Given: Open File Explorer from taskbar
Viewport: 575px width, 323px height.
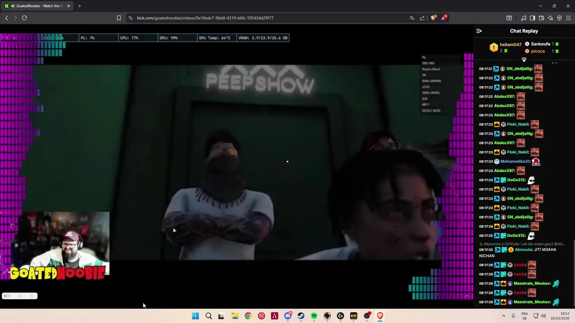Looking at the screenshot, I should 234,316.
